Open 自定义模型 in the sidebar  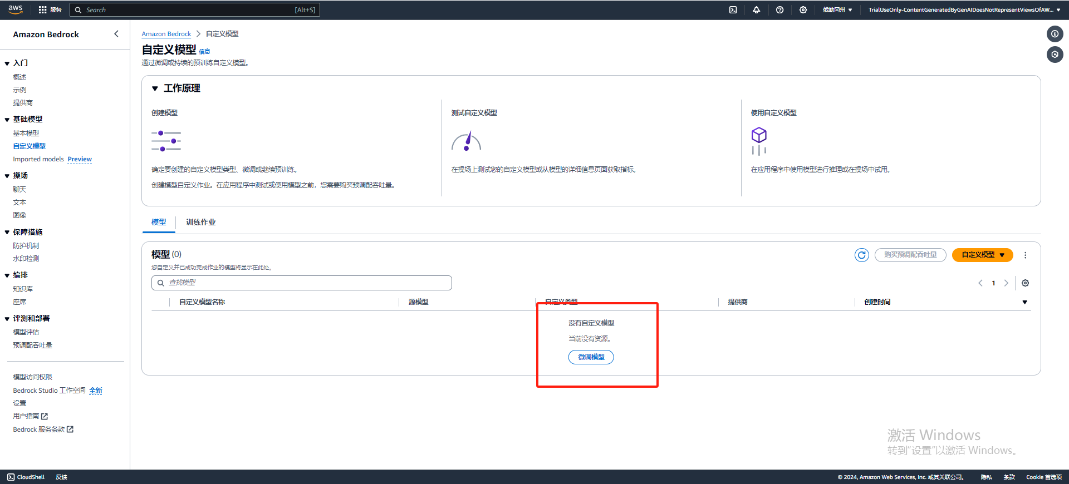pyautogui.click(x=30, y=146)
